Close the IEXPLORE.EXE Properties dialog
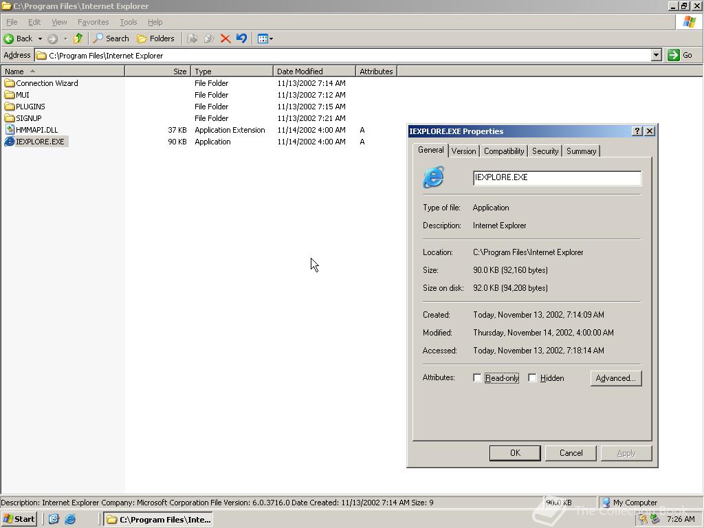The height and width of the screenshot is (528, 704). [650, 131]
